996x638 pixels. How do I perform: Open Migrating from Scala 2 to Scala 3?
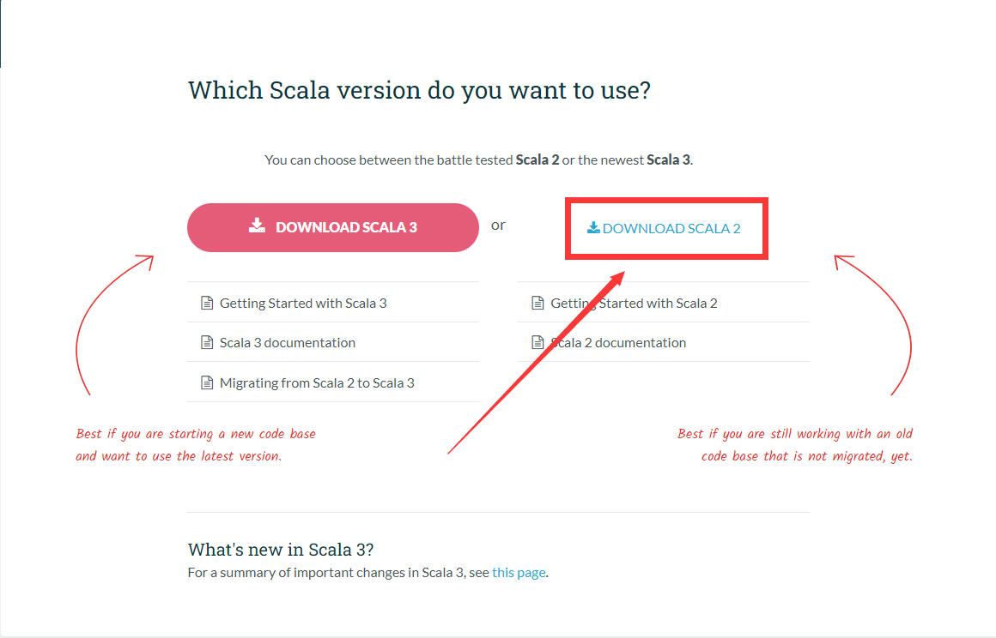(318, 382)
